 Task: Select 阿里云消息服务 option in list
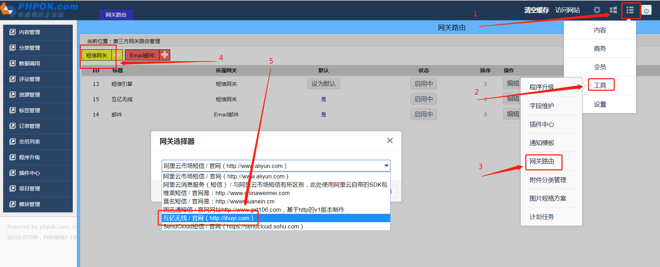click(x=276, y=185)
